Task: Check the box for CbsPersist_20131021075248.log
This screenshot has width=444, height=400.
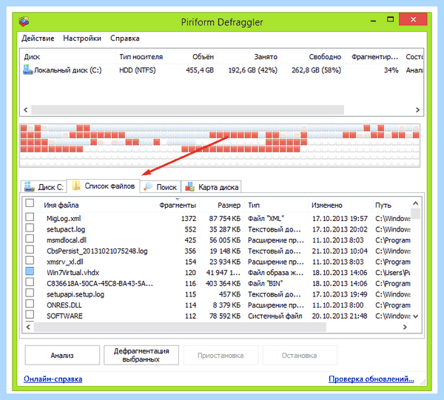Action: pyautogui.click(x=30, y=249)
